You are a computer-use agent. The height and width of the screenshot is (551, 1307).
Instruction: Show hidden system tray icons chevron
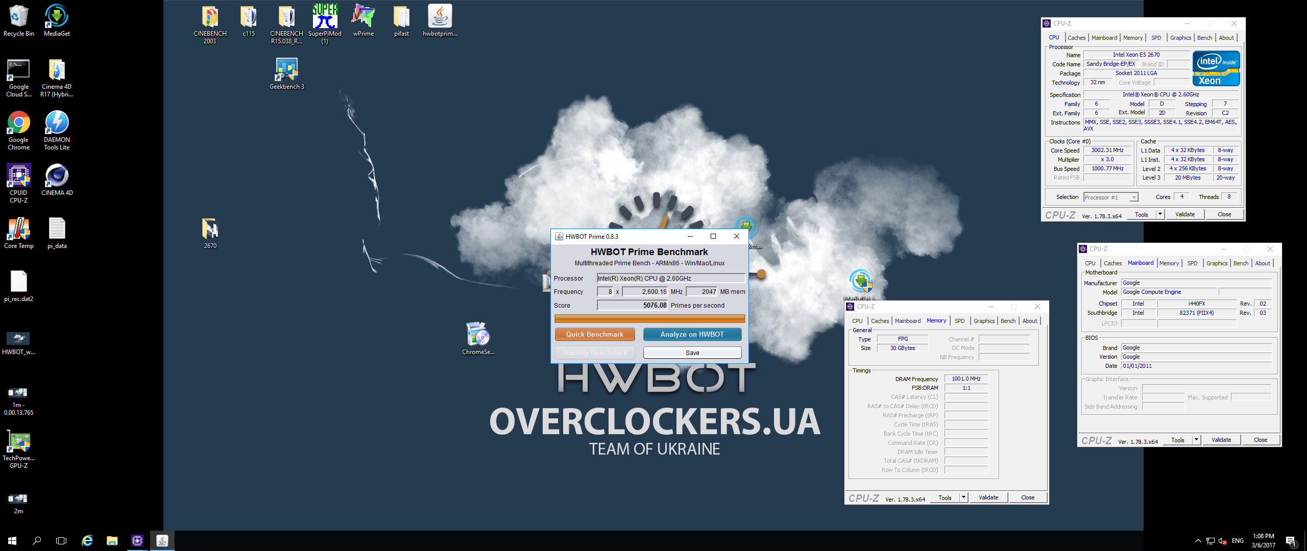pos(1198,541)
